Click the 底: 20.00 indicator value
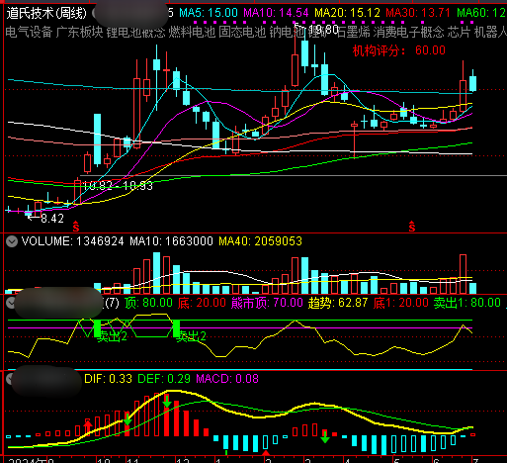 [202, 303]
